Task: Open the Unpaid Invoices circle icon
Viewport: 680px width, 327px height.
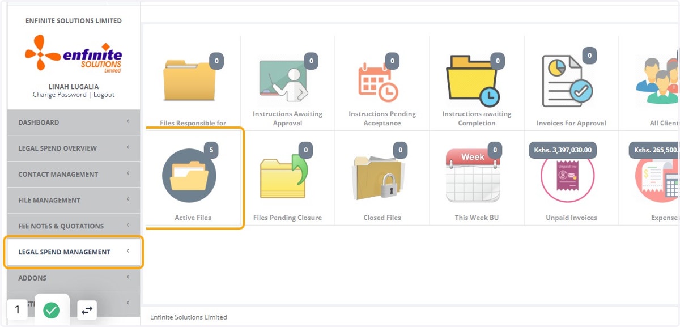Action: pos(567,176)
